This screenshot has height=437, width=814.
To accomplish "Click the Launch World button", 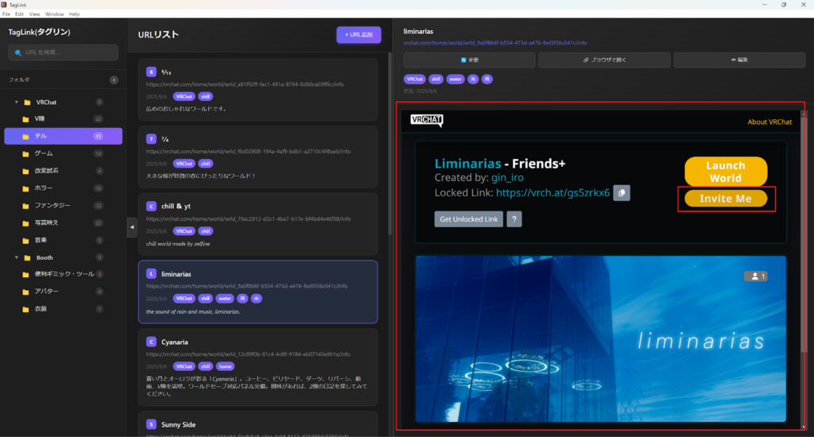I will (726, 172).
